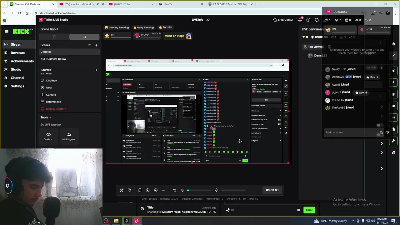The image size is (400, 225).
Task: Click the Music on Stage badge
Action: 178,36
